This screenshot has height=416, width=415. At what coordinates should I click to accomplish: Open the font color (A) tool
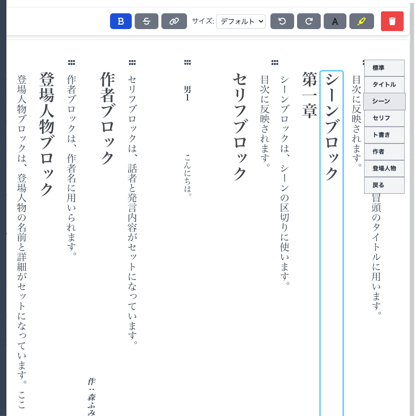coord(335,21)
